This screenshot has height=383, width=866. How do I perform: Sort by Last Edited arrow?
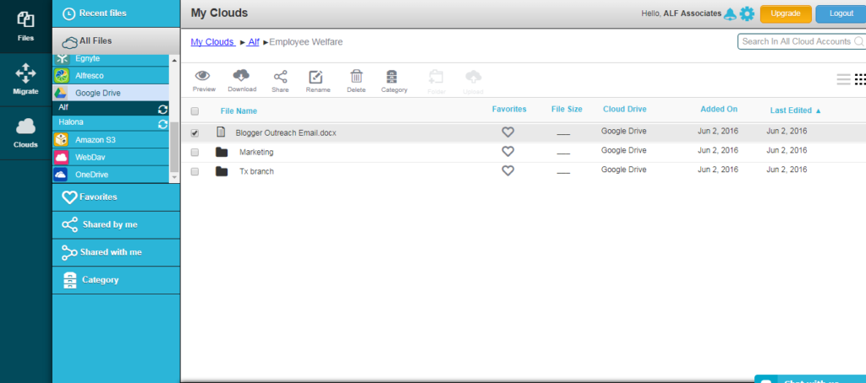coord(818,111)
